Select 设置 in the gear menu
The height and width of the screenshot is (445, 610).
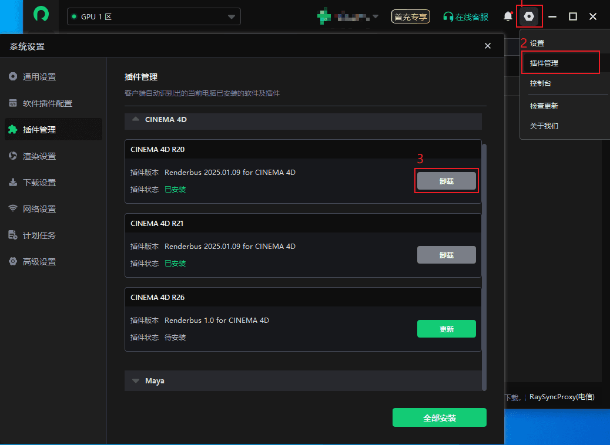[x=537, y=43]
